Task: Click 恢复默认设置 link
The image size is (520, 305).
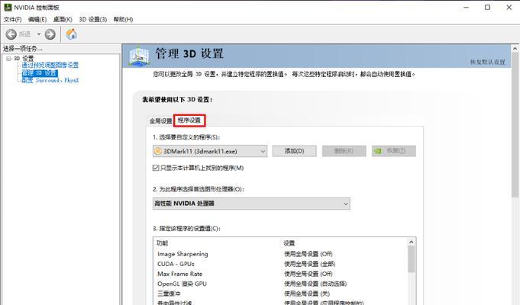Action: 487,63
